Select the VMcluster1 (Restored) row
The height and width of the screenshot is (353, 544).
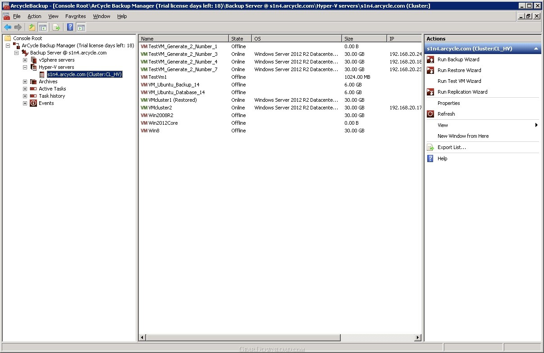click(x=280, y=100)
